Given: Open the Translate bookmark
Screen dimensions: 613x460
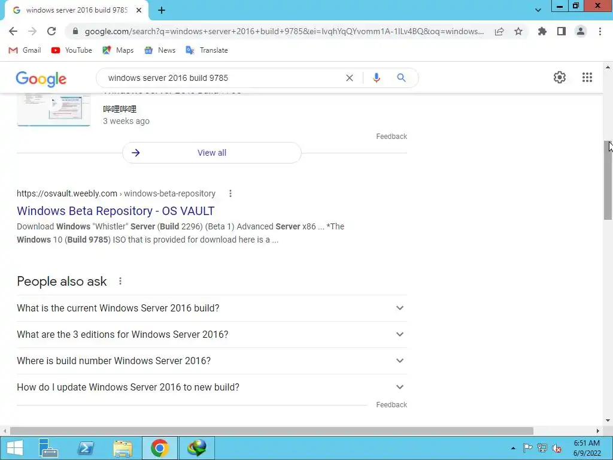Looking at the screenshot, I should click(207, 50).
